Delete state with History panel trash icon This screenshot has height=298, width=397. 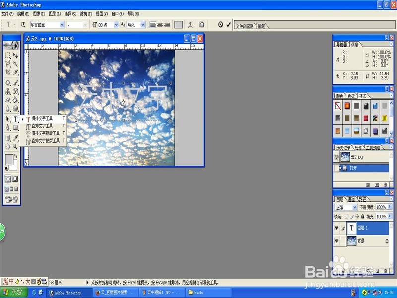(x=386, y=185)
